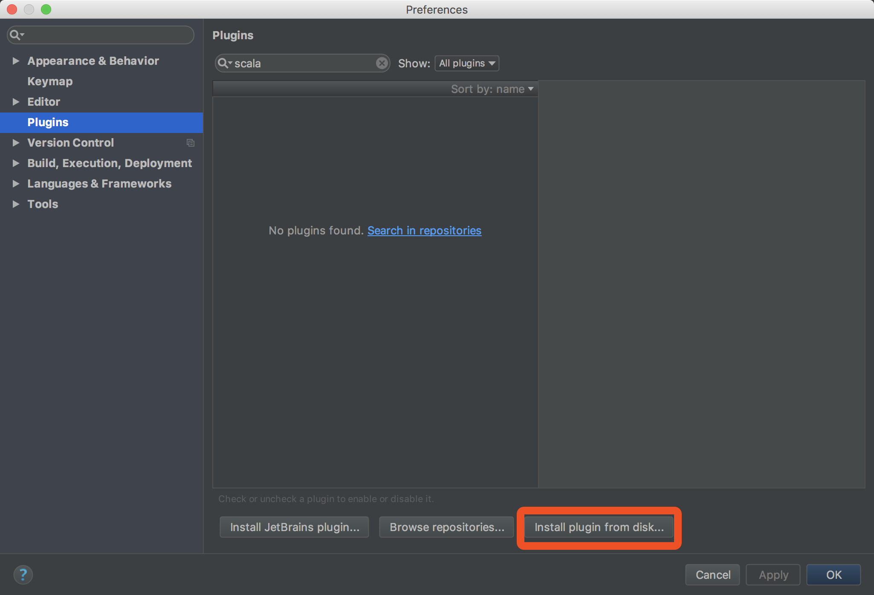Expand Appearance & Behavior section
This screenshot has height=595, width=874.
click(16, 61)
